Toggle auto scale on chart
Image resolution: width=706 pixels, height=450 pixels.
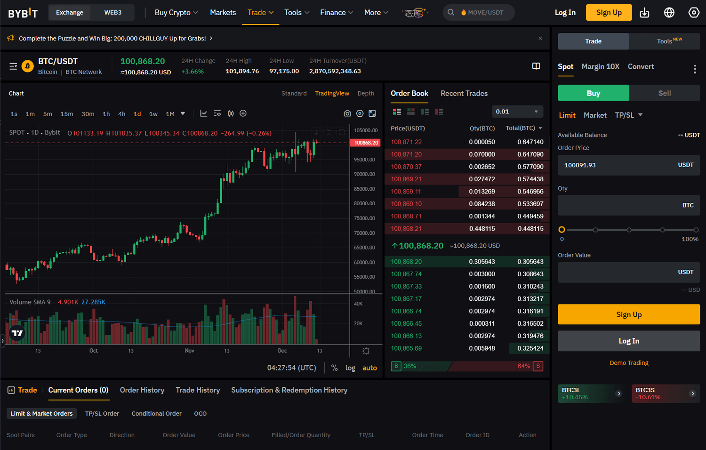click(x=369, y=368)
